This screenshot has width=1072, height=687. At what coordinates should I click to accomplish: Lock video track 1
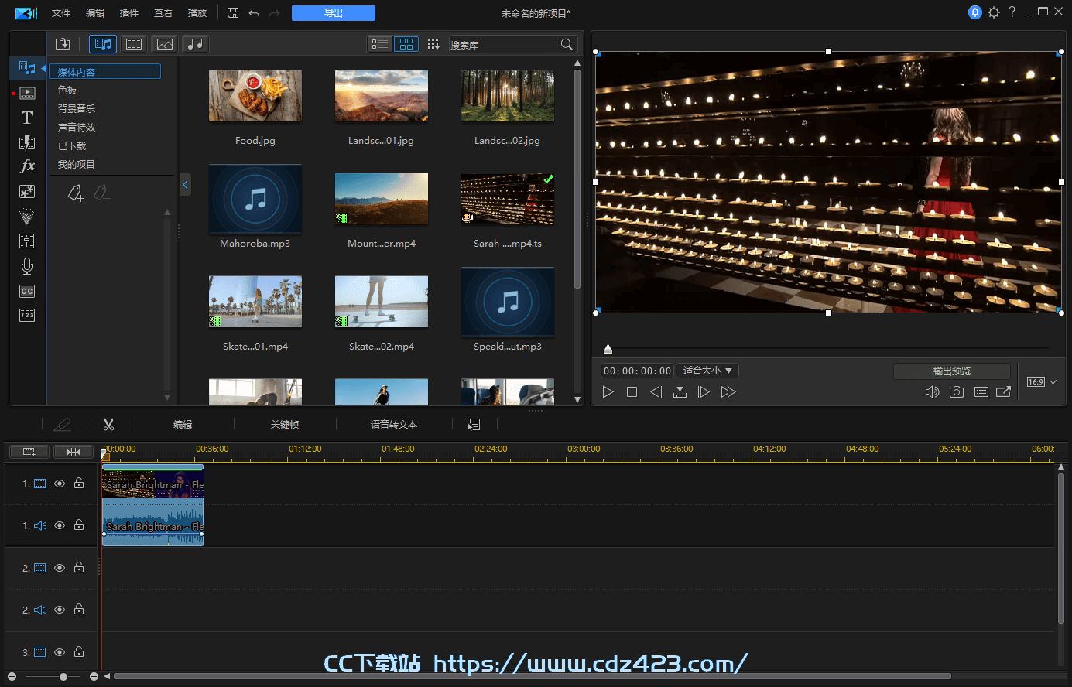pos(79,483)
